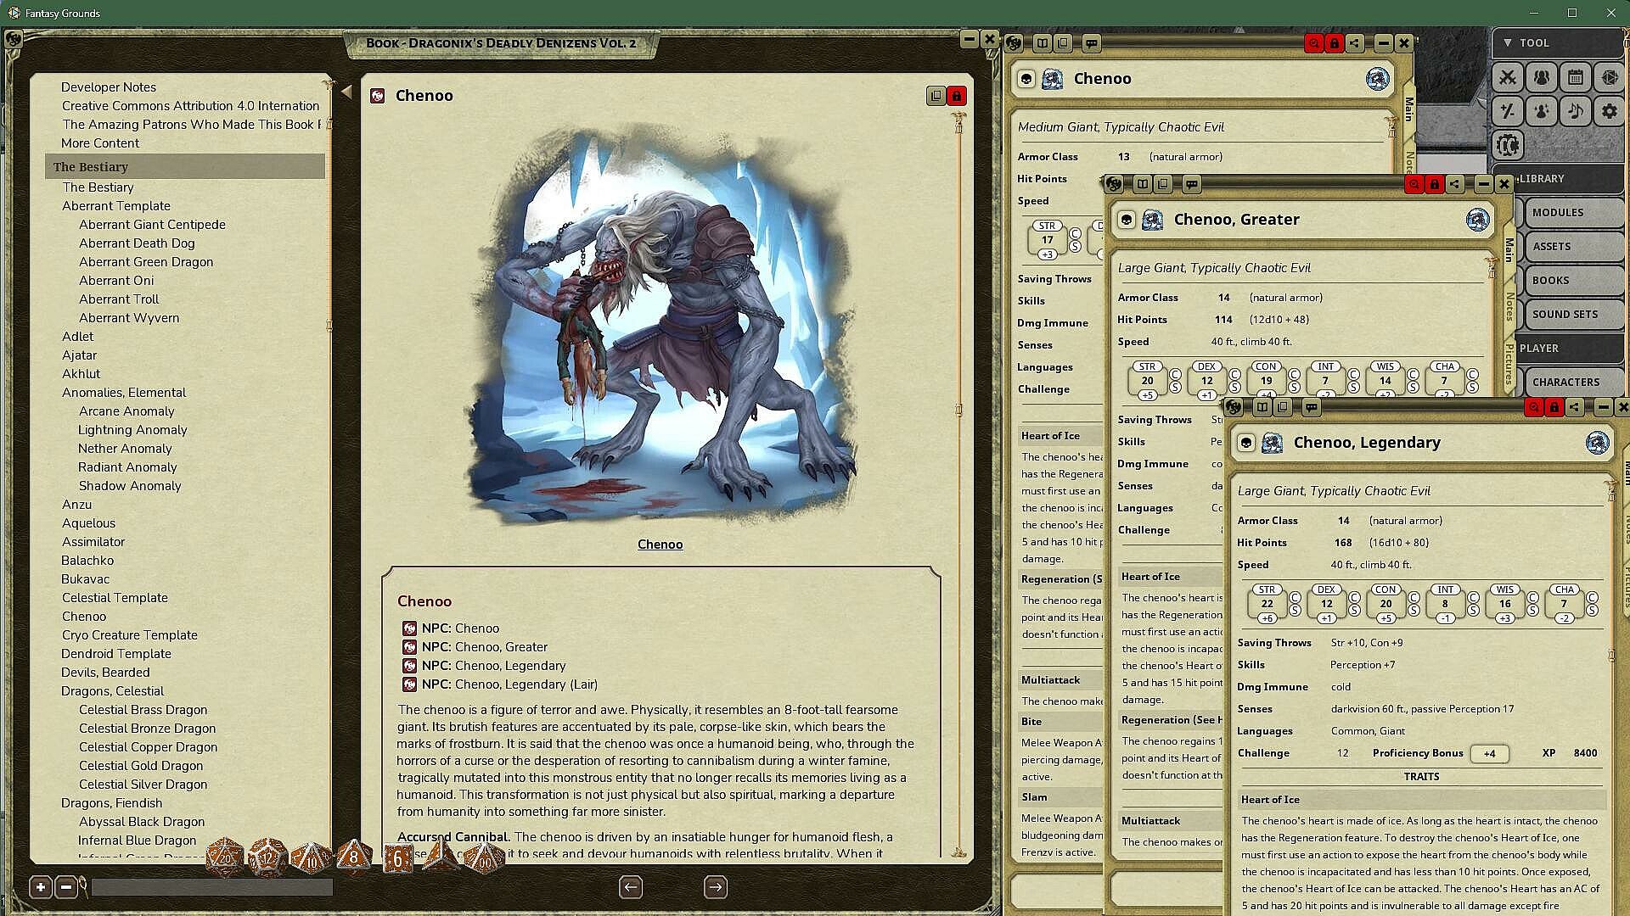Click the share icon on Chenoo sheet
Viewport: 1630px width, 916px height.
[x=1354, y=43]
